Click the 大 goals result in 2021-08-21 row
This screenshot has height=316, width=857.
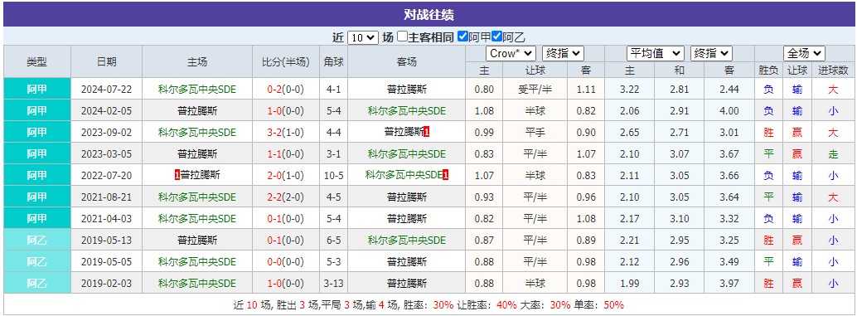pyautogui.click(x=833, y=197)
